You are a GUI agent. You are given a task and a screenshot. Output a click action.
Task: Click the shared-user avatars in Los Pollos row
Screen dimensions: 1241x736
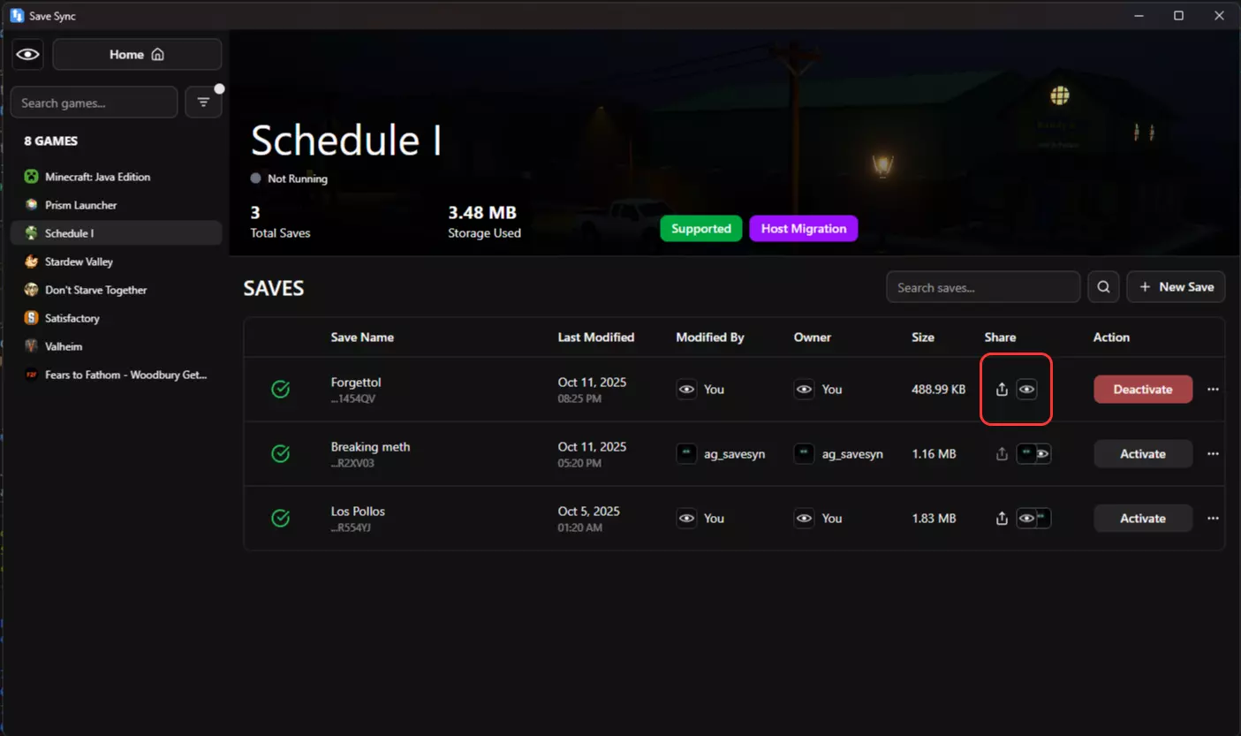1033,519
